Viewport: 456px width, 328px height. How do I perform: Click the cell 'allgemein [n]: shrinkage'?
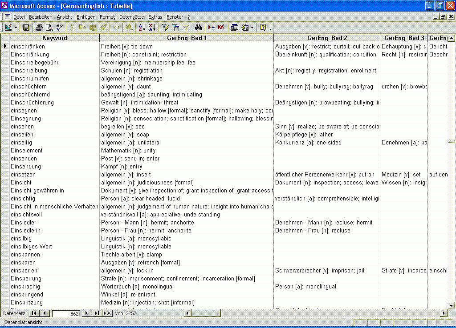click(x=187, y=78)
